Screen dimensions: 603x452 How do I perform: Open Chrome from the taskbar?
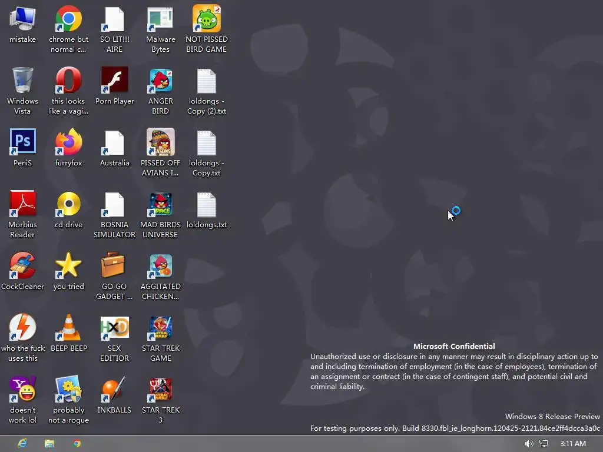click(x=77, y=444)
